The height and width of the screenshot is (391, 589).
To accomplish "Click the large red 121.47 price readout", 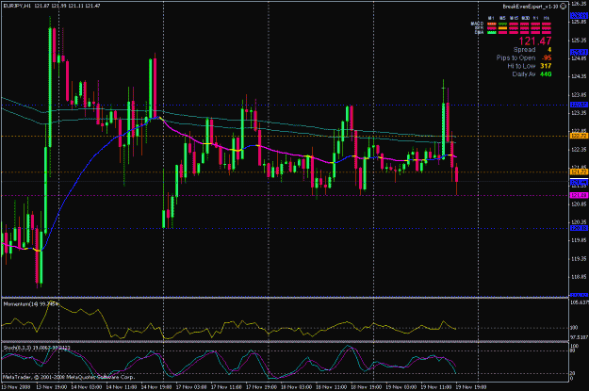I will [535, 41].
